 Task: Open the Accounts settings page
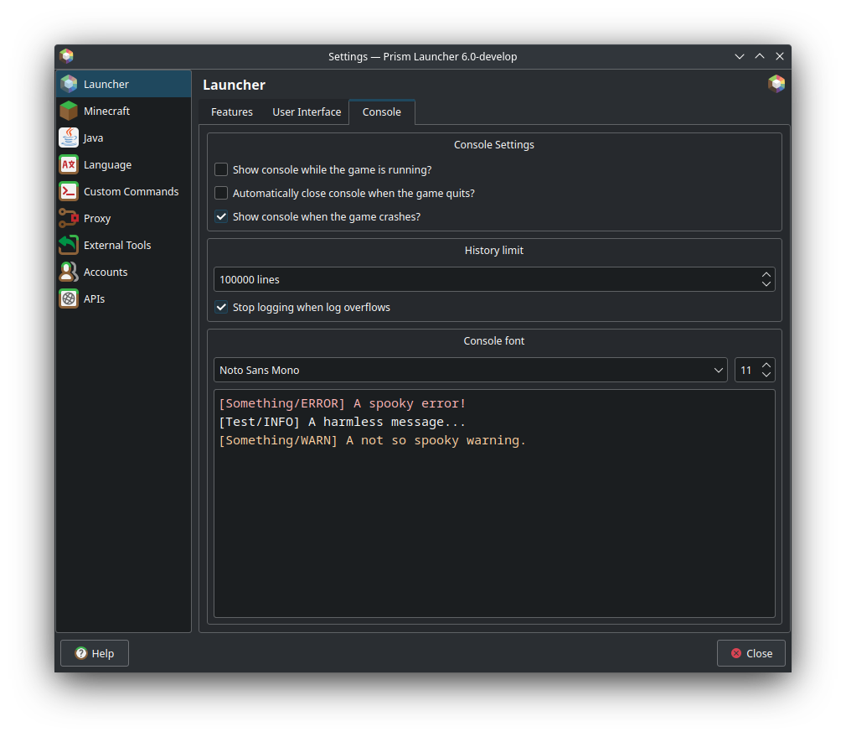point(124,272)
